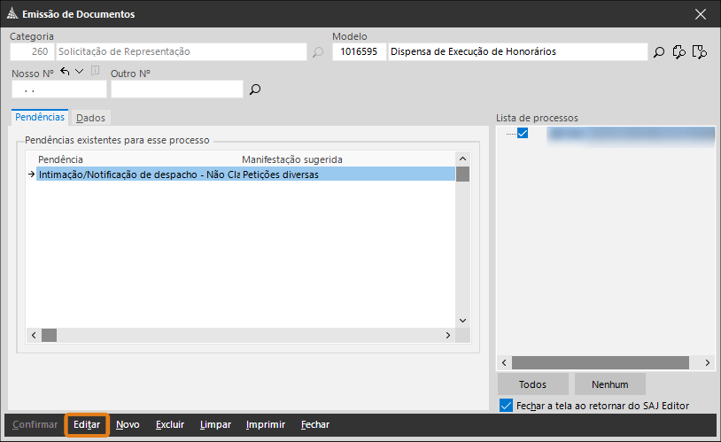Click the magnifier next to Outro Nº field
Image resolution: width=721 pixels, height=442 pixels.
click(255, 89)
